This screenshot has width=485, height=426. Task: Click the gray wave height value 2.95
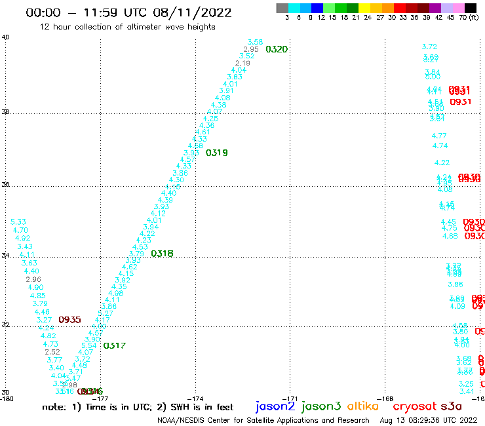pos(251,49)
